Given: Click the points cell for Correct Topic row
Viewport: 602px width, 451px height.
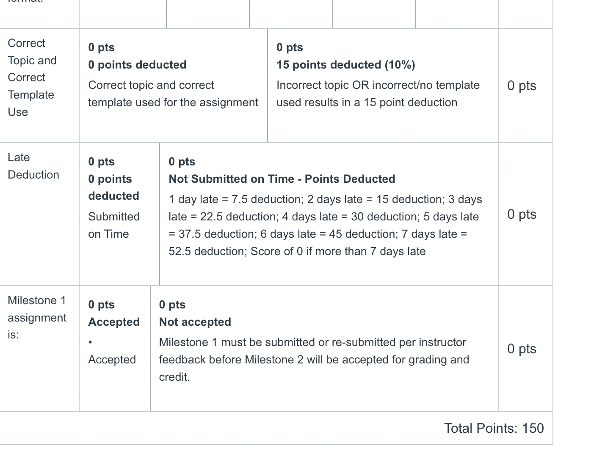Looking at the screenshot, I should [522, 85].
